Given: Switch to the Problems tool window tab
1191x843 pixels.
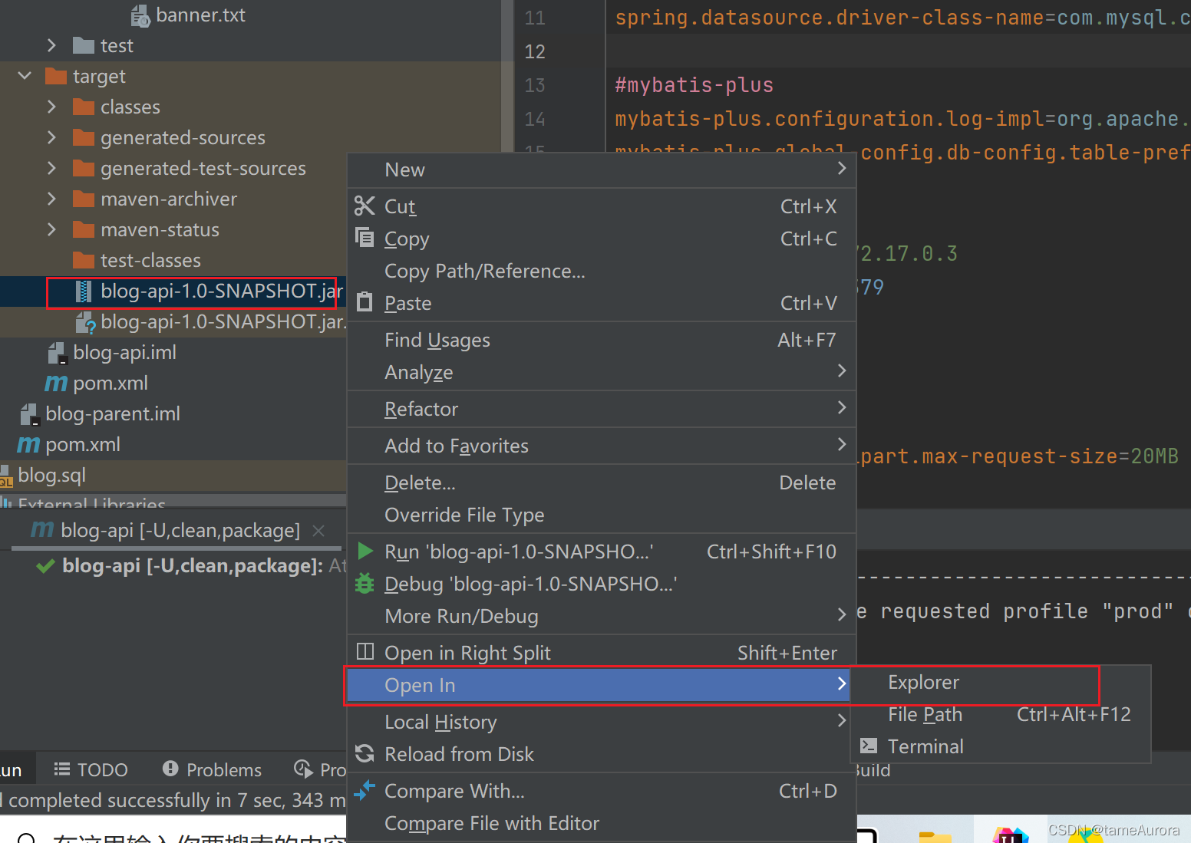Looking at the screenshot, I should 213,769.
